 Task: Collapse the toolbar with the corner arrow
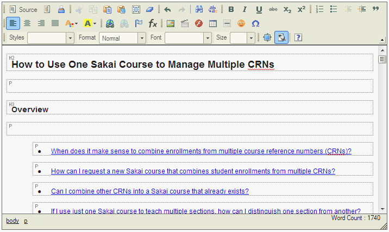(x=382, y=40)
